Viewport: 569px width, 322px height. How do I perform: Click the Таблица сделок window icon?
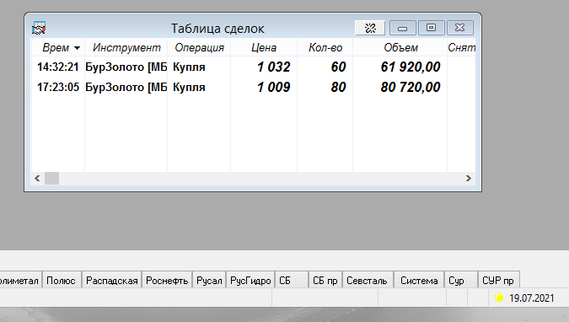click(x=39, y=28)
